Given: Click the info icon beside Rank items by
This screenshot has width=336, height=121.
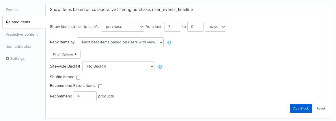Looking at the screenshot, I should (x=169, y=43).
